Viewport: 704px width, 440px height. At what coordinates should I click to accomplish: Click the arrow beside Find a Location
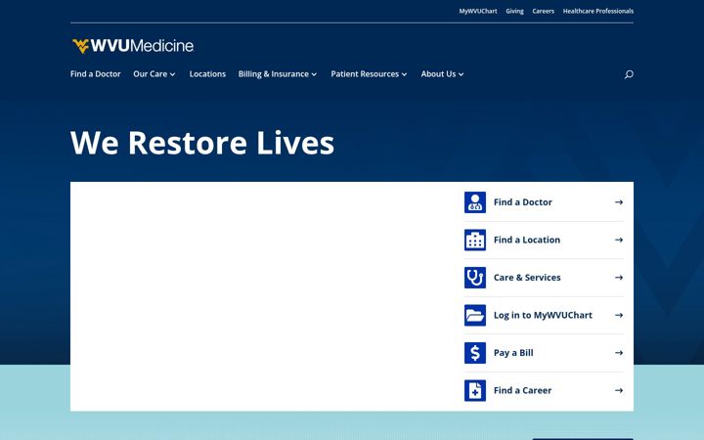pyautogui.click(x=619, y=240)
